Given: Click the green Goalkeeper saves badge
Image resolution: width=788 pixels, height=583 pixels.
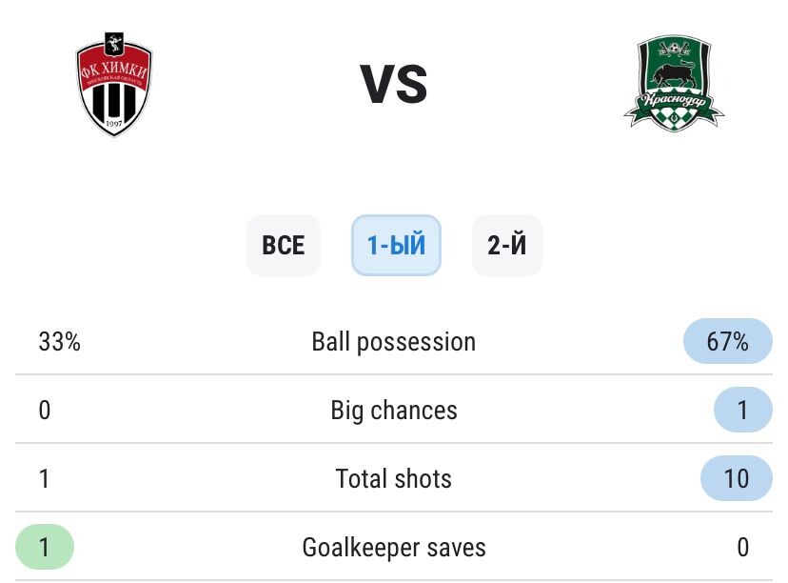Looking at the screenshot, I should tap(45, 547).
